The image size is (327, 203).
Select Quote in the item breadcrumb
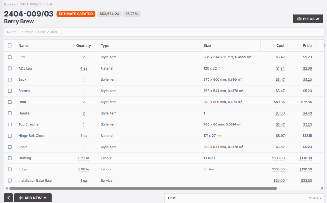click(12, 32)
